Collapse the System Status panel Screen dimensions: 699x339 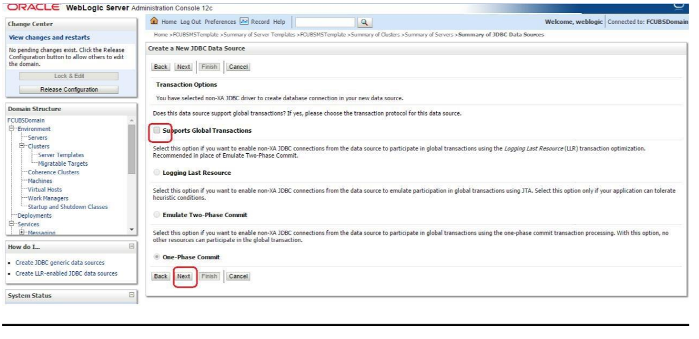pos(132,295)
